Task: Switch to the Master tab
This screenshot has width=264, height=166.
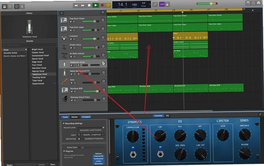Action: coord(74,117)
